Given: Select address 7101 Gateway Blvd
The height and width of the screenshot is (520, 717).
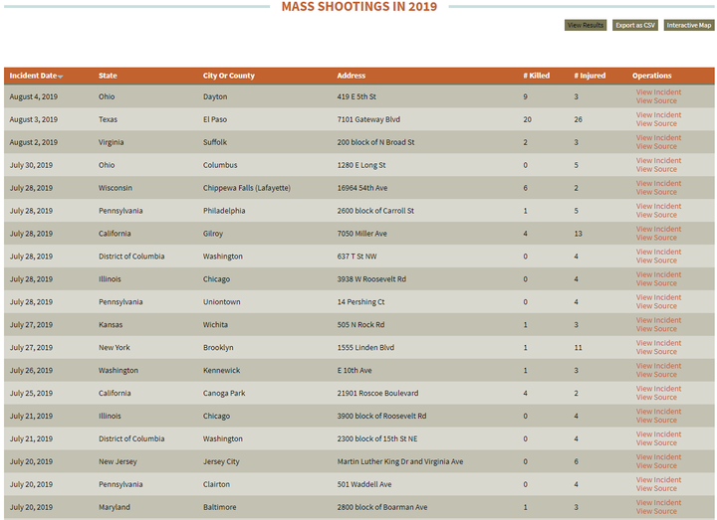Looking at the screenshot, I should coord(368,119).
